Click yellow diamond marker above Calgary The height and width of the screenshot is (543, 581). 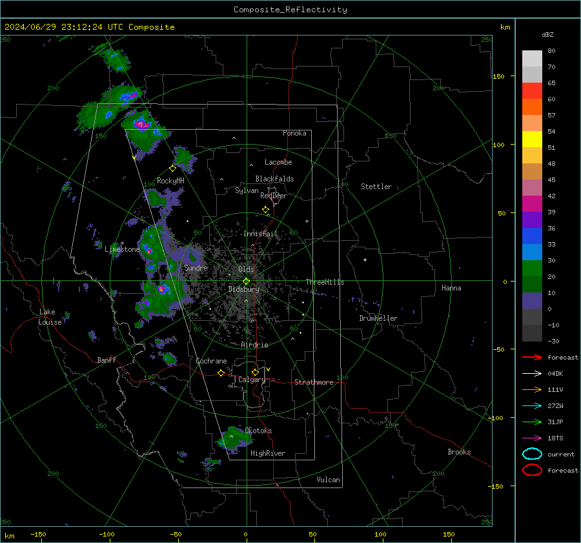[255, 372]
